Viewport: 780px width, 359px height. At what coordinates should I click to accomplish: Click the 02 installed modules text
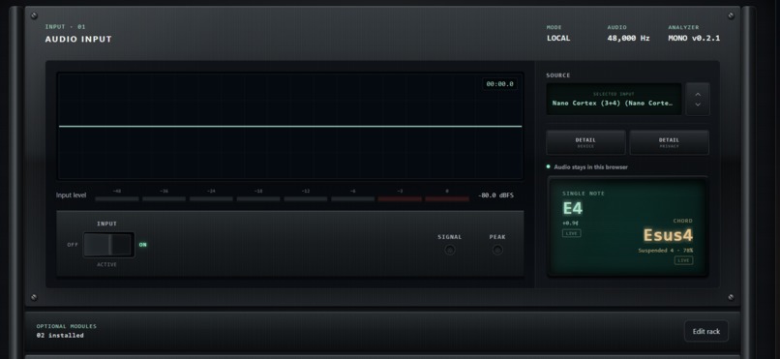coord(60,335)
